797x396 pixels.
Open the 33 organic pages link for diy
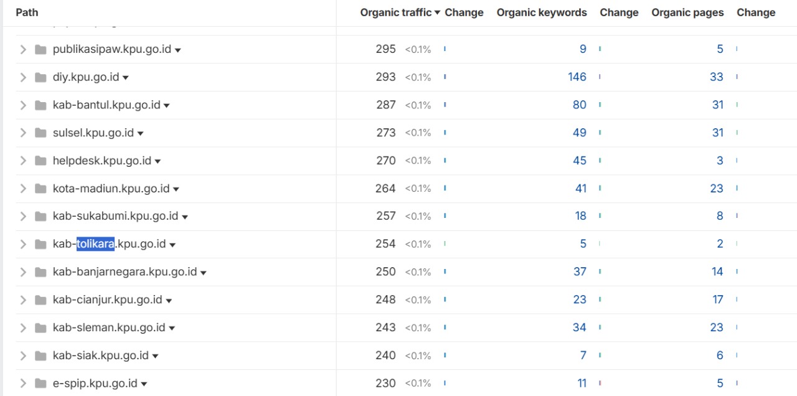716,77
